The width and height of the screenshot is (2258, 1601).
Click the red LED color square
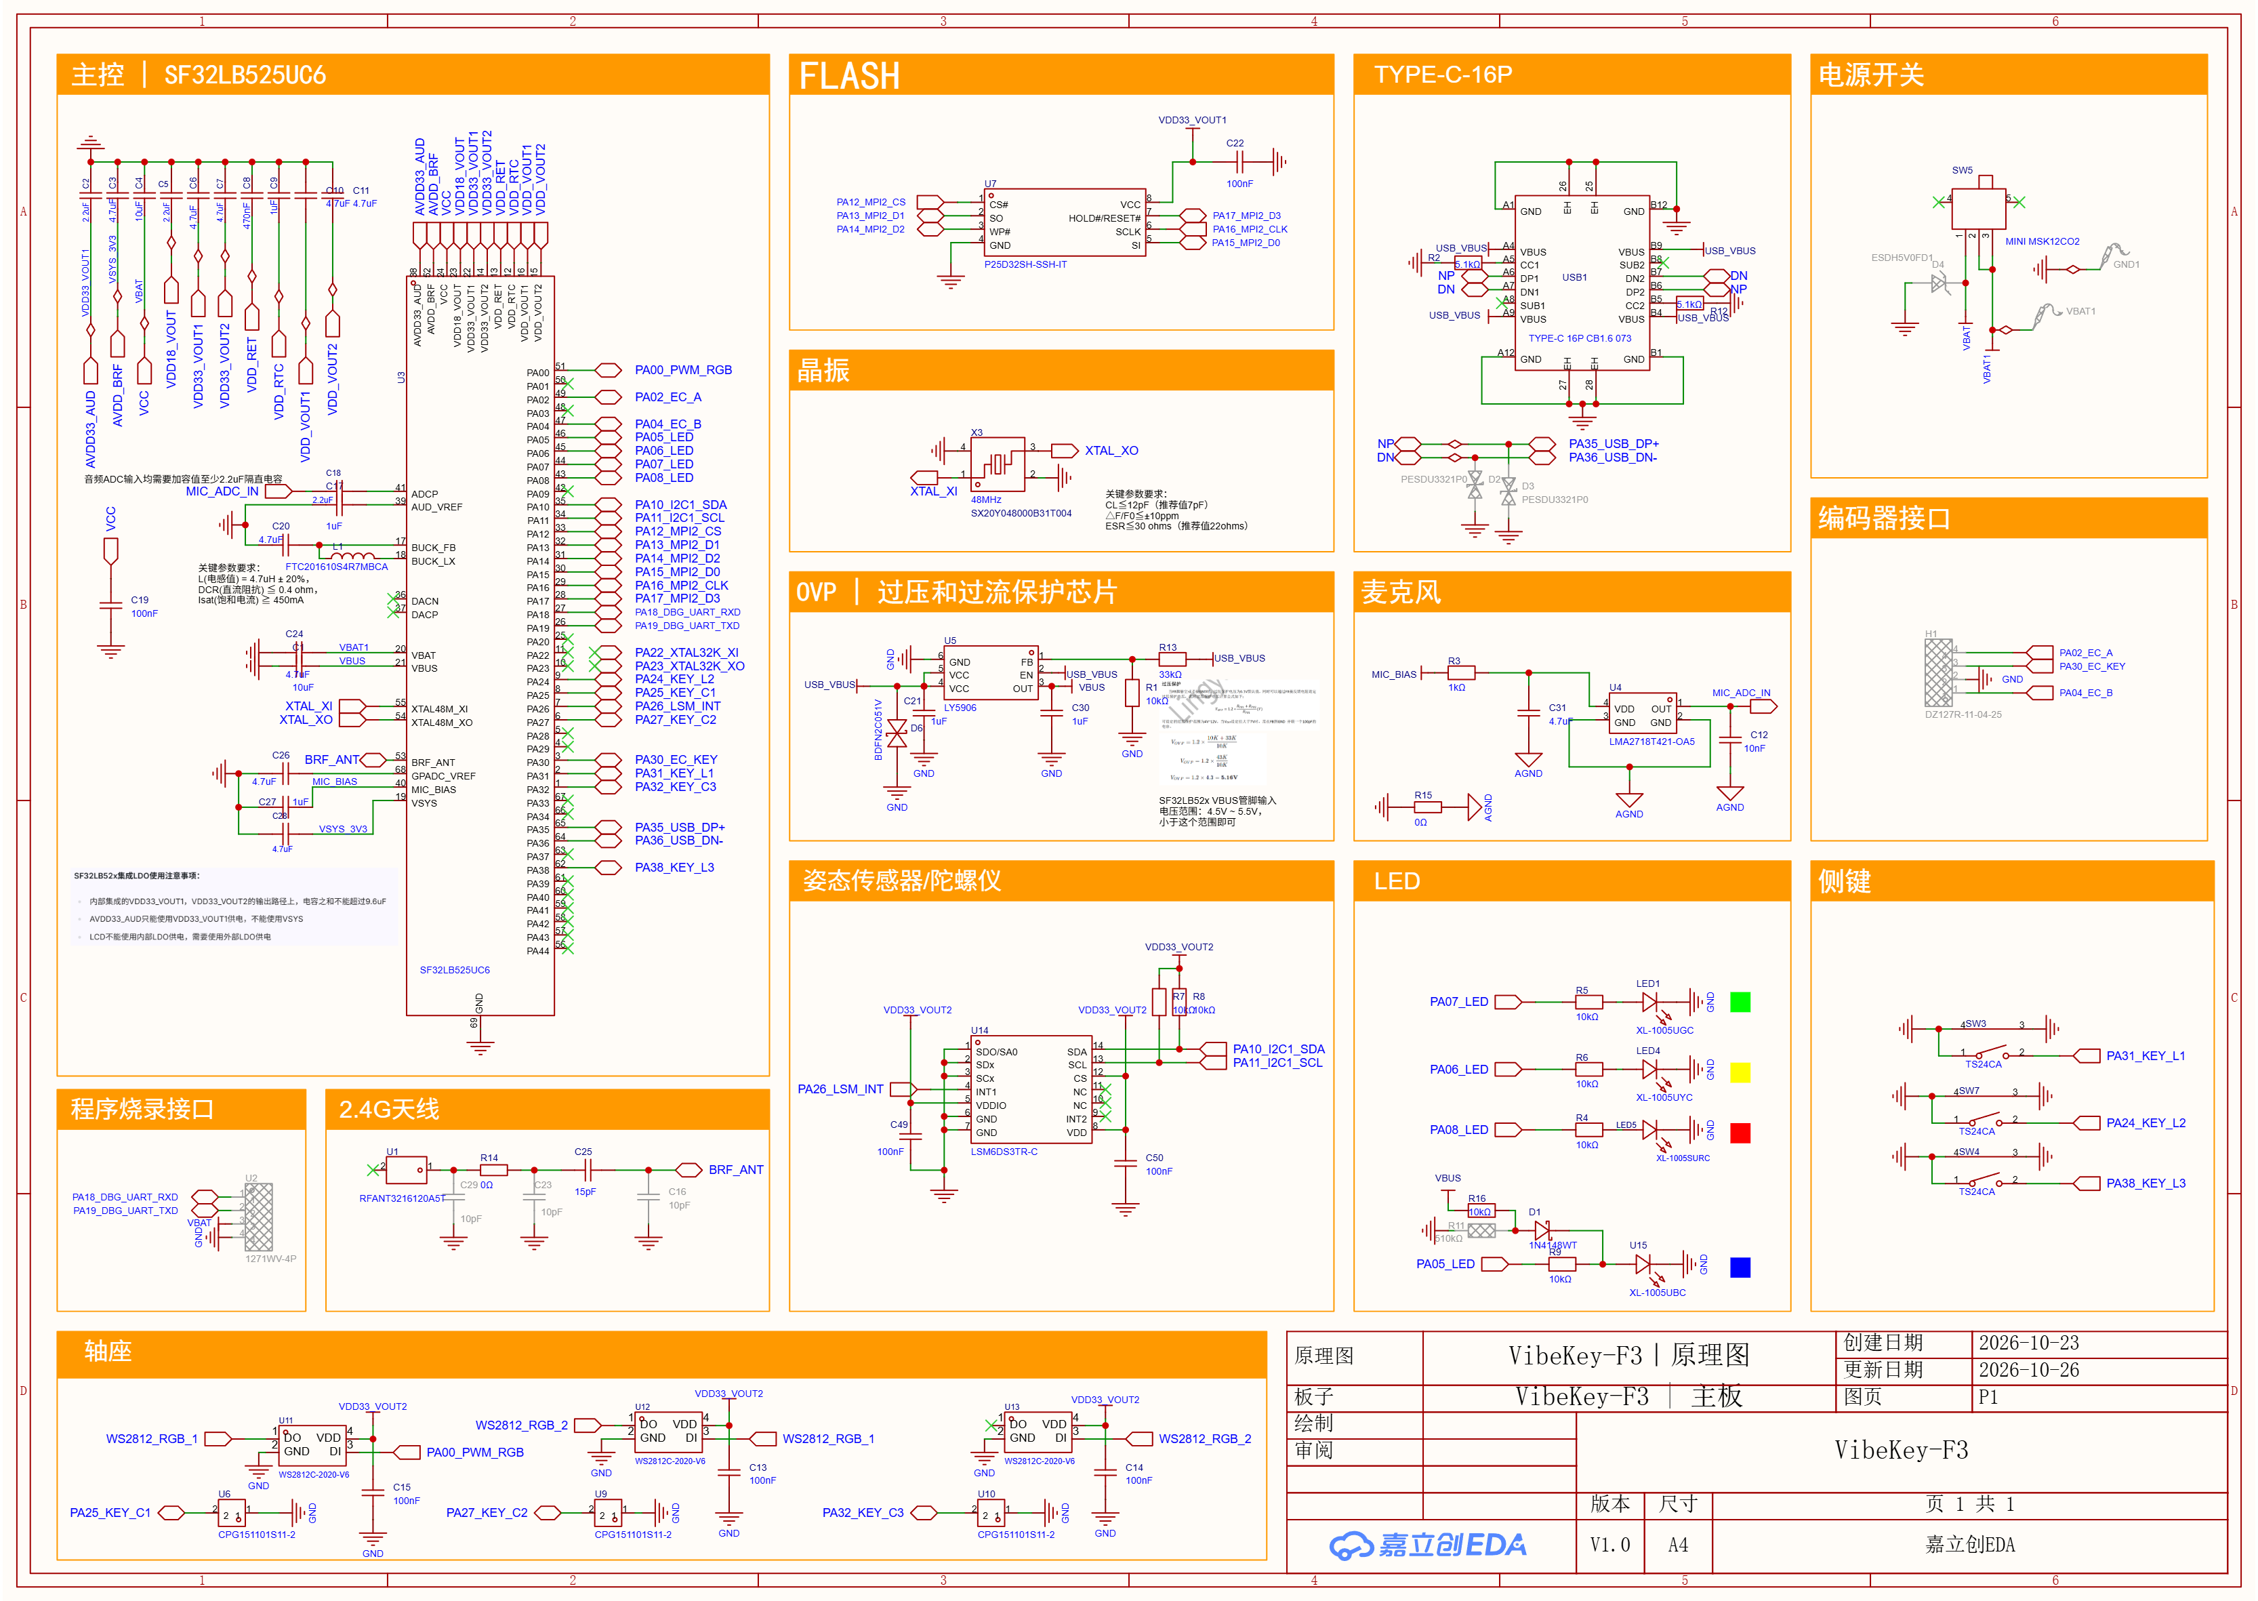(x=1740, y=1133)
